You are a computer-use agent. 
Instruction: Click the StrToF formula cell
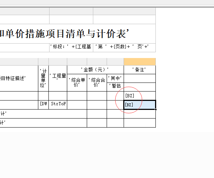tap(58, 105)
